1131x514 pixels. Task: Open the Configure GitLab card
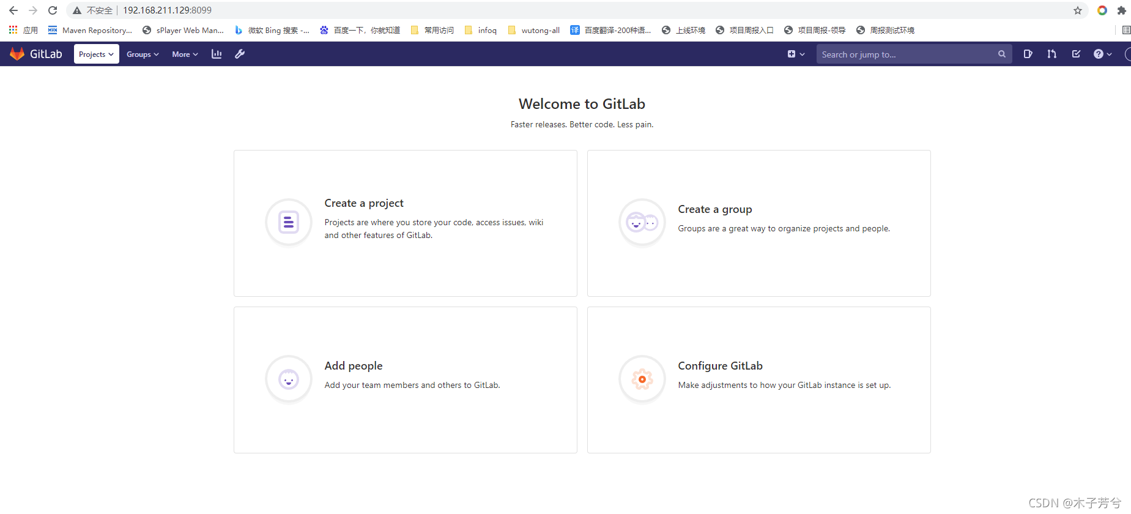click(x=759, y=380)
